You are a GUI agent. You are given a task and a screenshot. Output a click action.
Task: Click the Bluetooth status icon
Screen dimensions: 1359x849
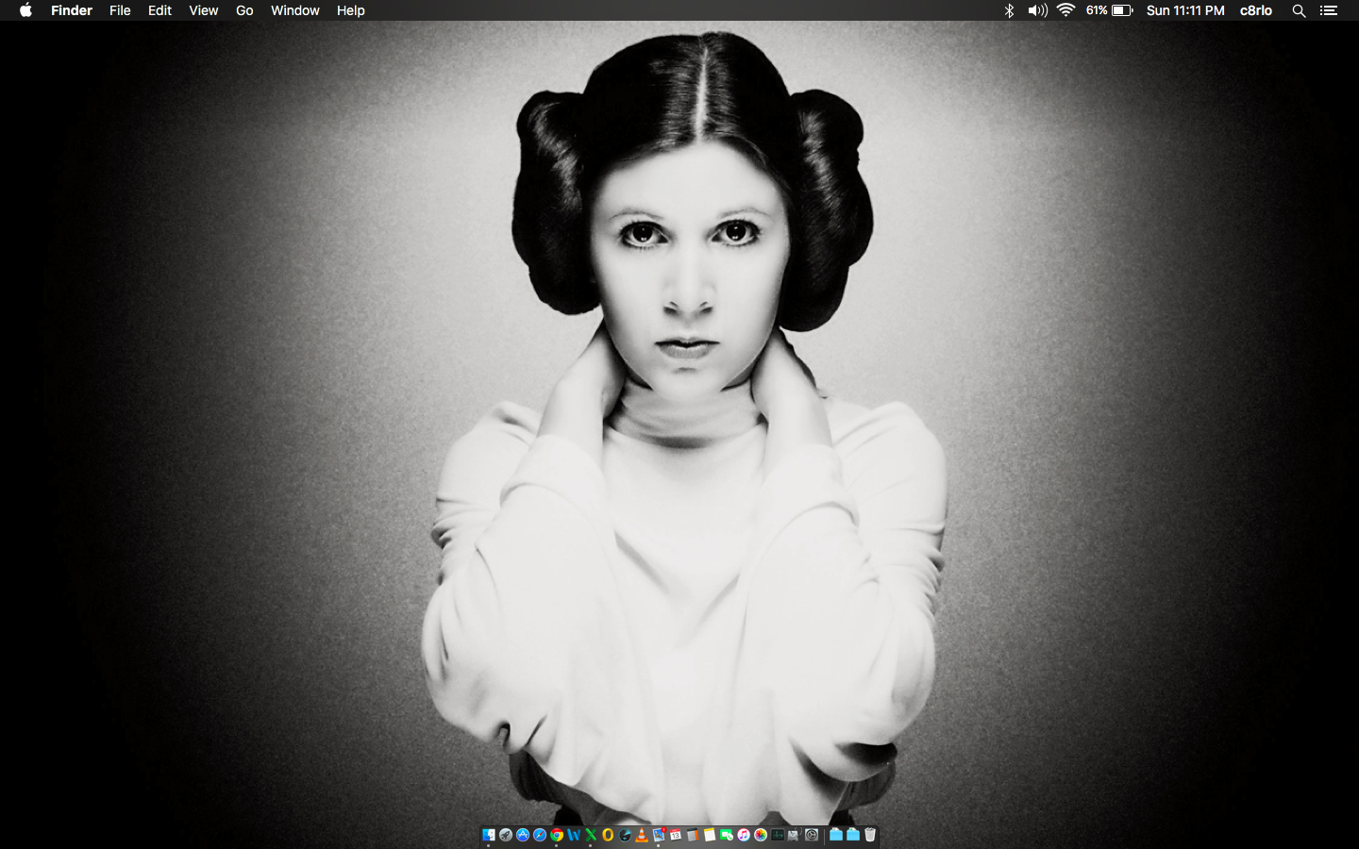pos(1009,10)
